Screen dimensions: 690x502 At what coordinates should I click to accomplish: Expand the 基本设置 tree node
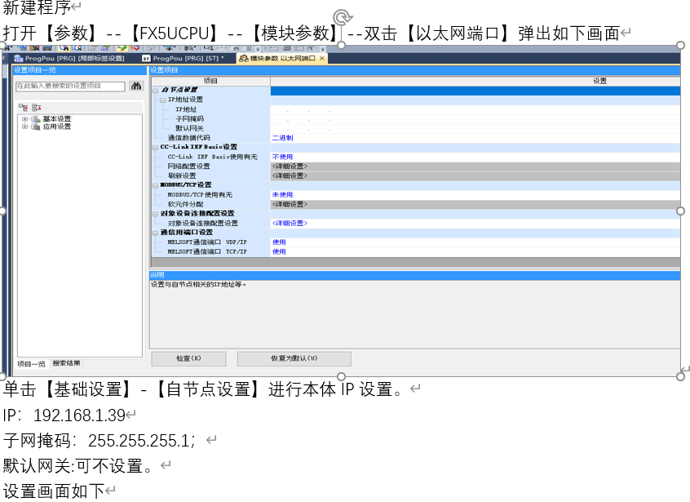click(x=24, y=119)
